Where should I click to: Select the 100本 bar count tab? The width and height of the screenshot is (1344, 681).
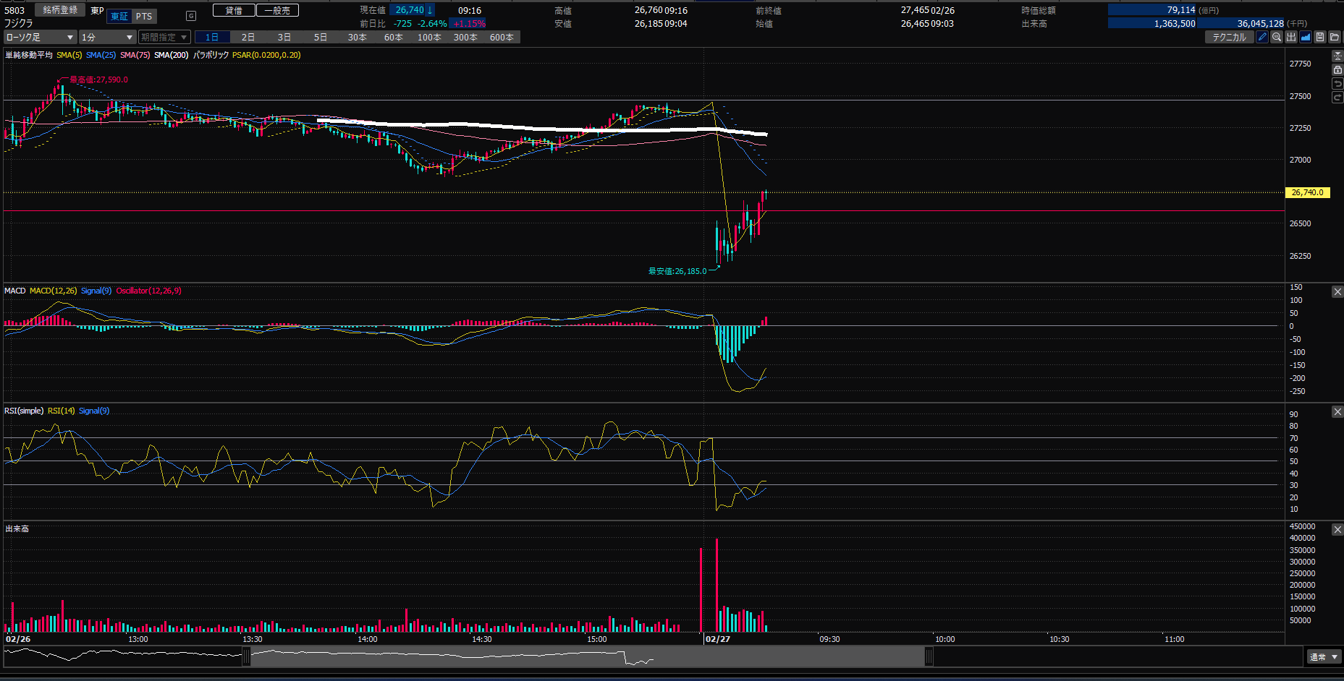[x=429, y=37]
